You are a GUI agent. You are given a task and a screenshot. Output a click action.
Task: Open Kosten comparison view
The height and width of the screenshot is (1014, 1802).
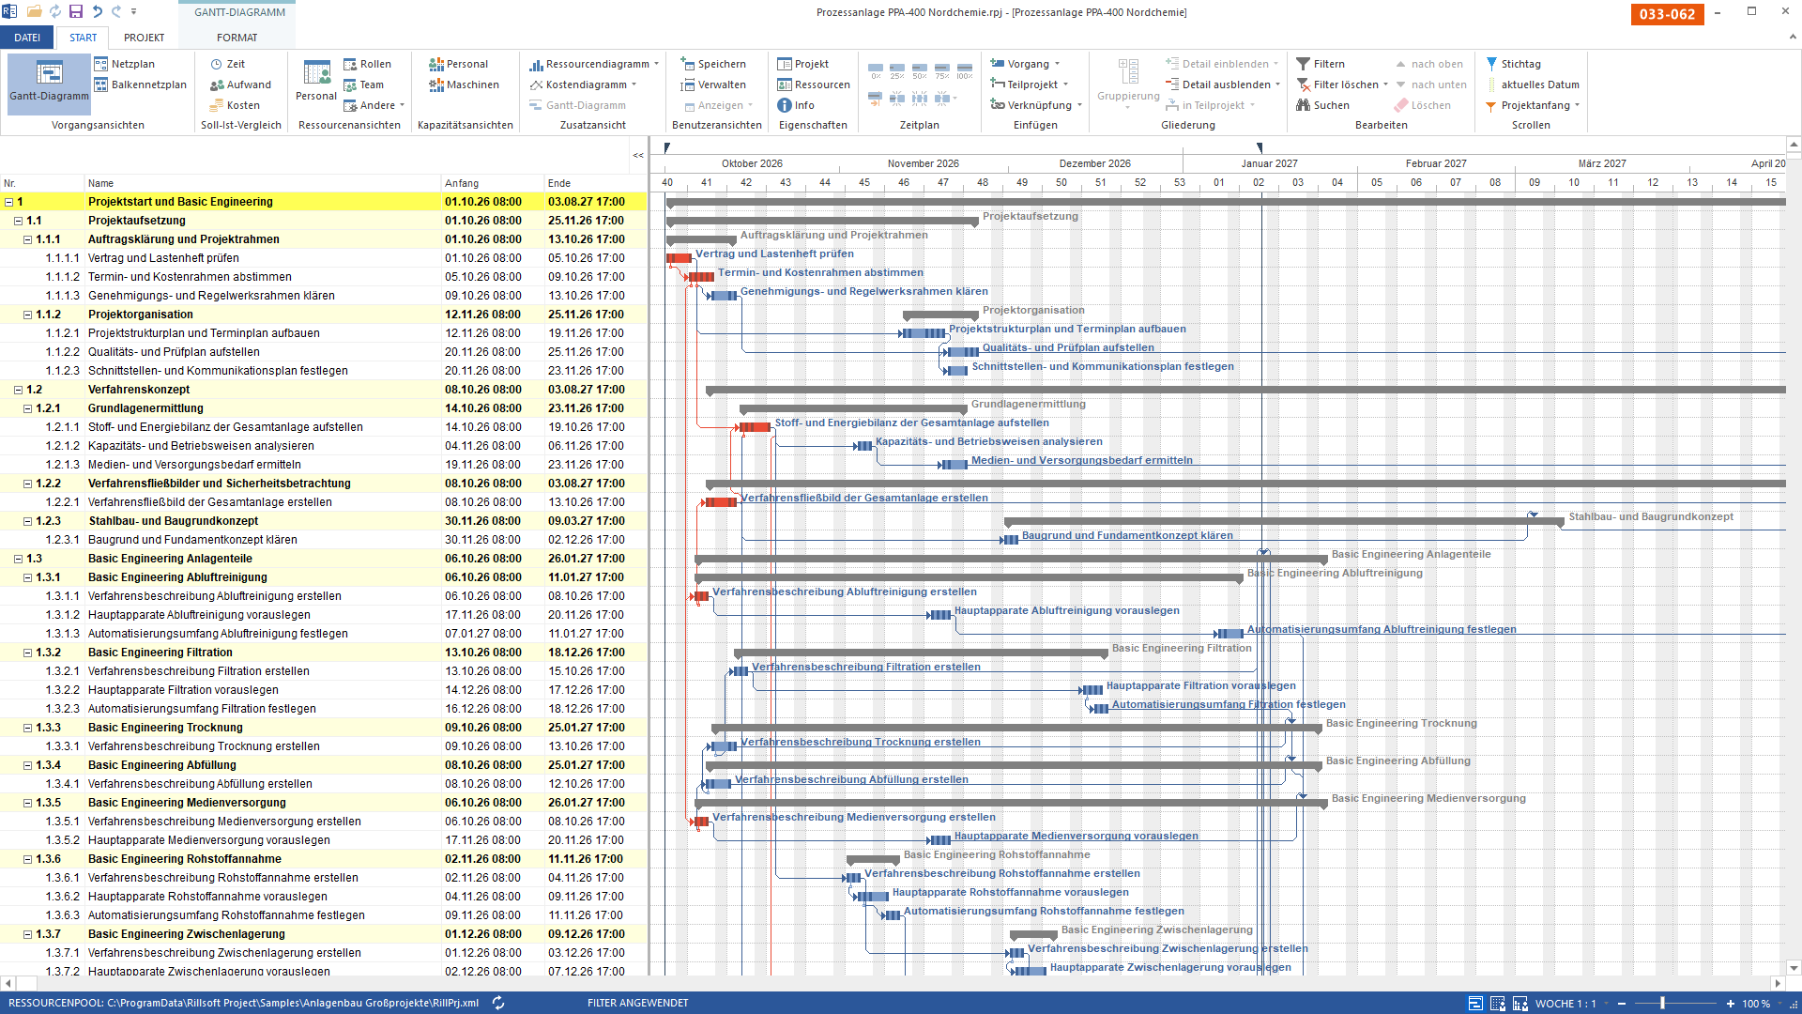click(235, 105)
